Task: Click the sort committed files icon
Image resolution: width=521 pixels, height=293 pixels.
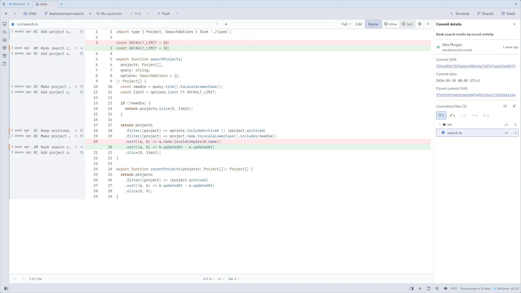Action: (514, 106)
